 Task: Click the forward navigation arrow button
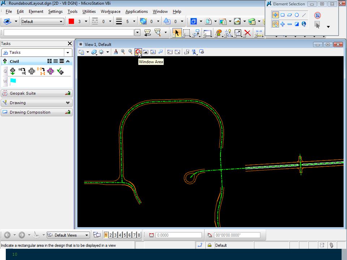[22, 235]
